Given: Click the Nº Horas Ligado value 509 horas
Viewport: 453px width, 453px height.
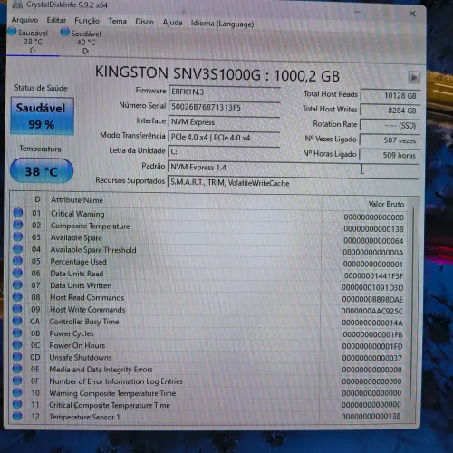Looking at the screenshot, I should pos(390,155).
